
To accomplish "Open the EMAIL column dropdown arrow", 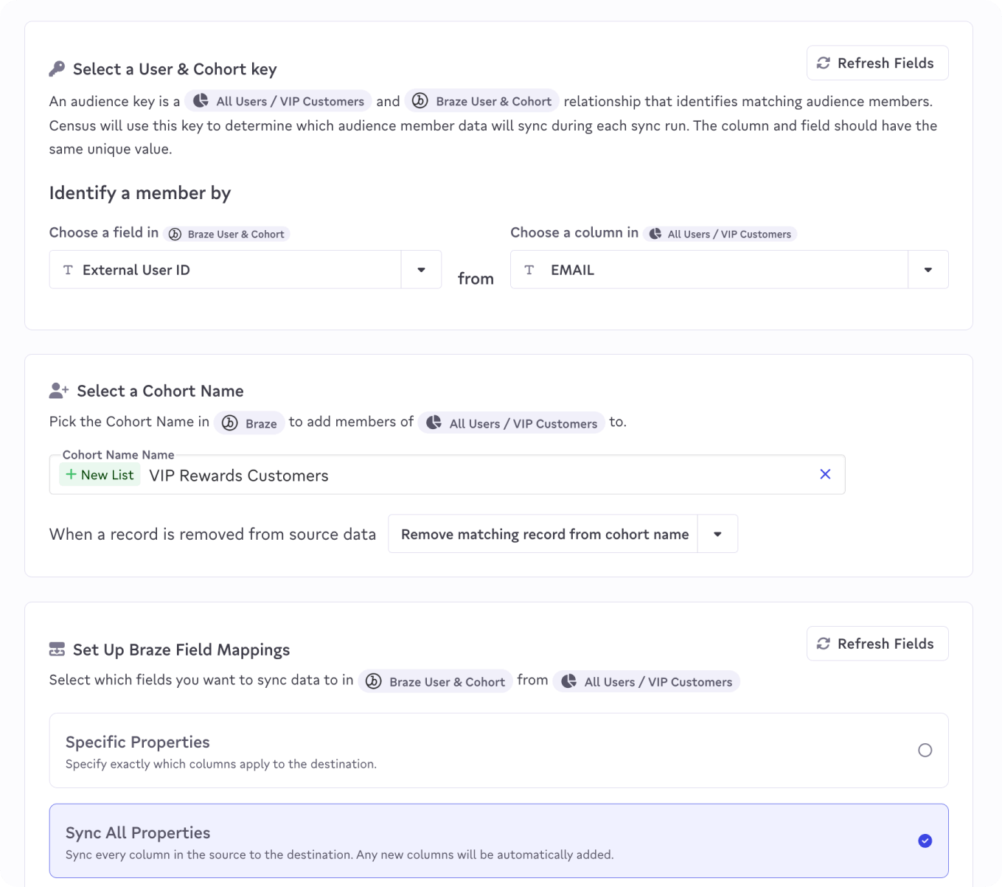I will tap(928, 270).
